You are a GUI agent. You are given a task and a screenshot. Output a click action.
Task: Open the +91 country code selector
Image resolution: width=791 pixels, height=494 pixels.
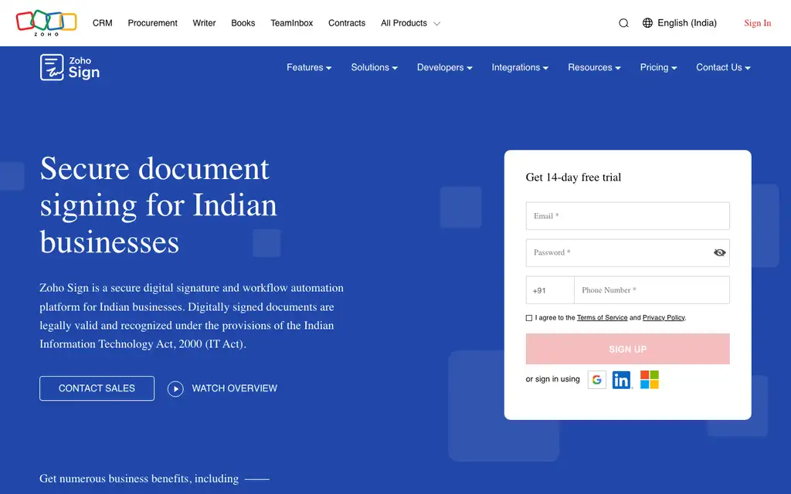[550, 290]
